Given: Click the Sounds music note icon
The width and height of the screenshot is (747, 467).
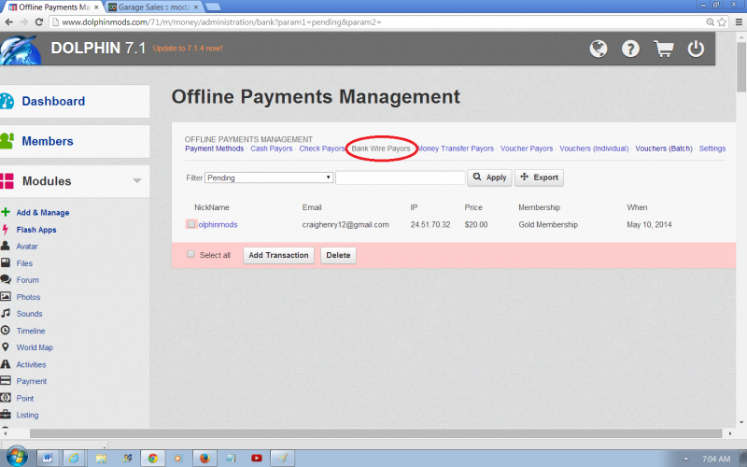Looking at the screenshot, I should pos(6,313).
